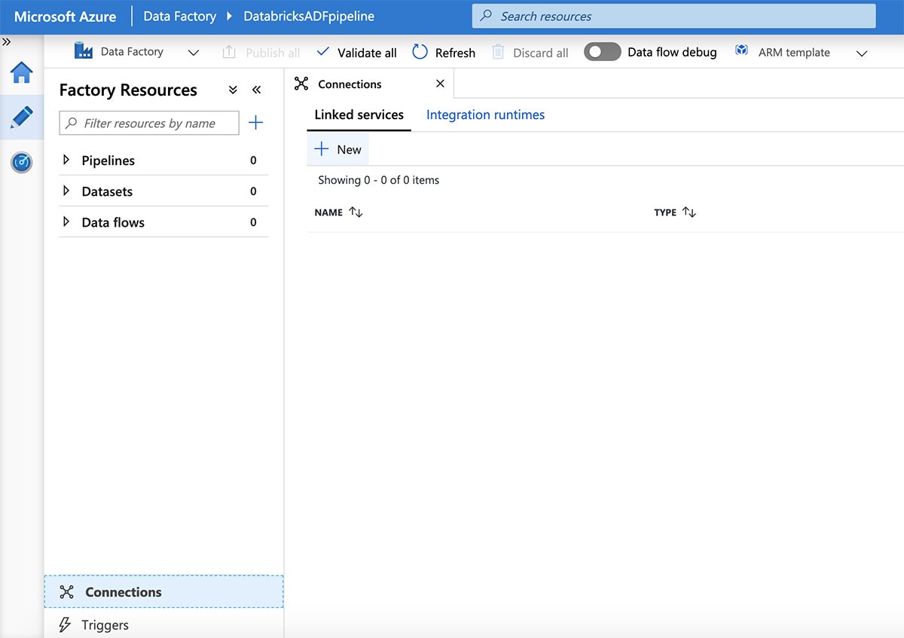Open the Data Factory dropdown
This screenshot has width=904, height=638.
click(193, 53)
